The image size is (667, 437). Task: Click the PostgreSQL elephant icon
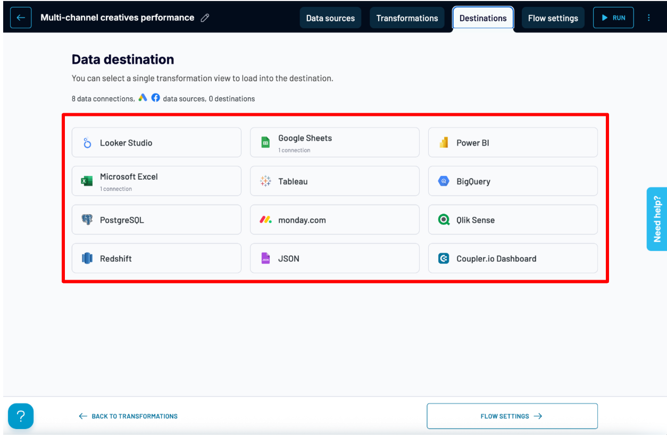87,220
